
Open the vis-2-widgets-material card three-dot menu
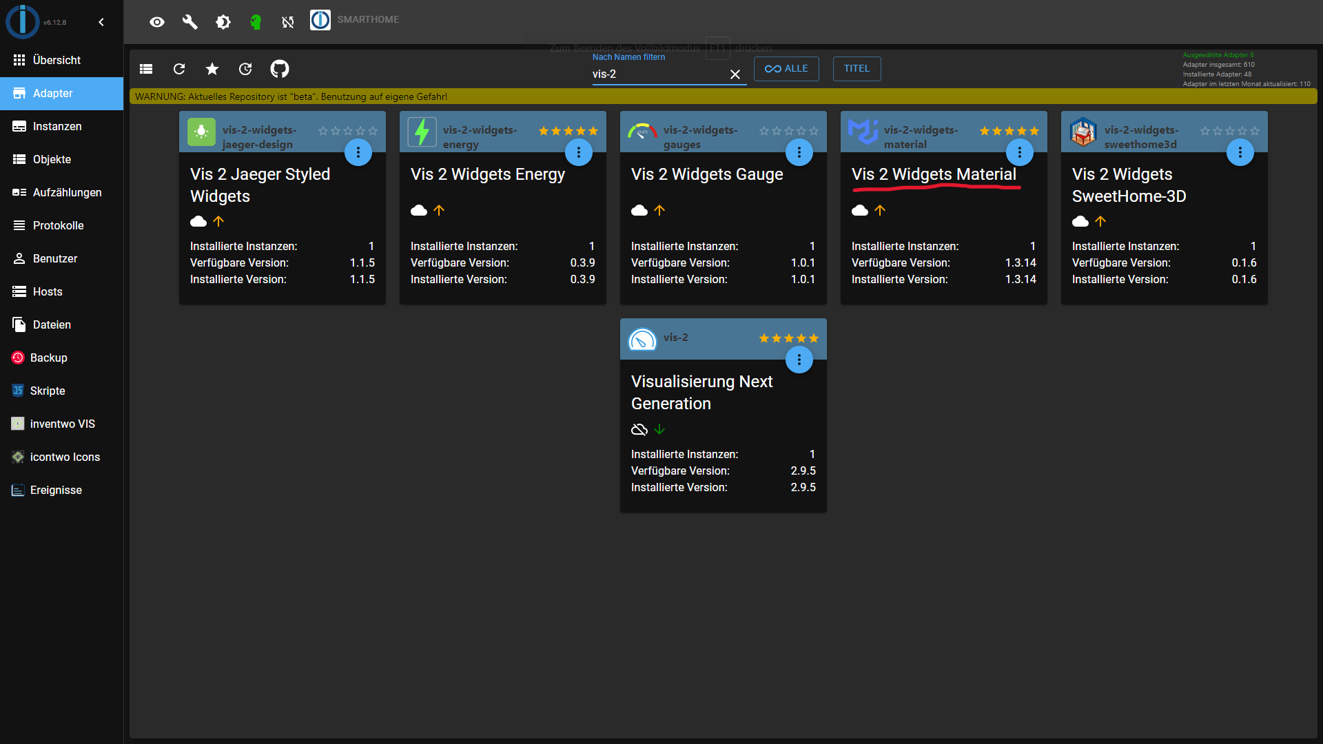1020,152
